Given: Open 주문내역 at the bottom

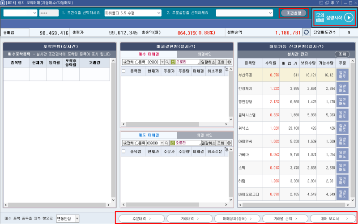Looking at the screenshot, I should 141,219.
